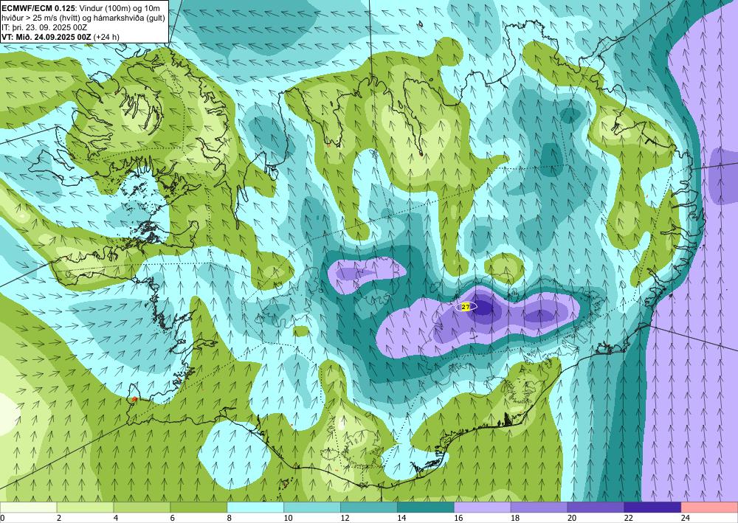
Task: Select the olive green 6–8 legend swatch
Action: click(x=199, y=508)
